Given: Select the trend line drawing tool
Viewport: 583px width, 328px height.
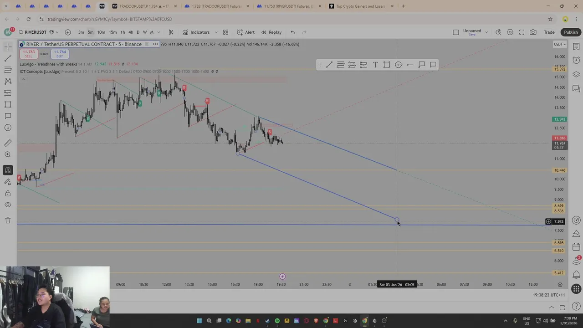Looking at the screenshot, I should tap(8, 58).
